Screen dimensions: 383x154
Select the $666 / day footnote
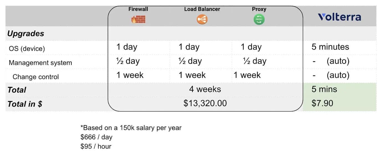[96, 137]
